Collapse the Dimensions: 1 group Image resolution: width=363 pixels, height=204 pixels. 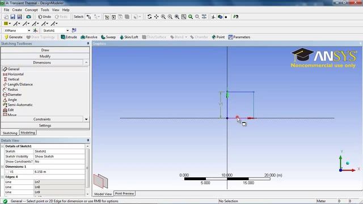(x=2, y=167)
